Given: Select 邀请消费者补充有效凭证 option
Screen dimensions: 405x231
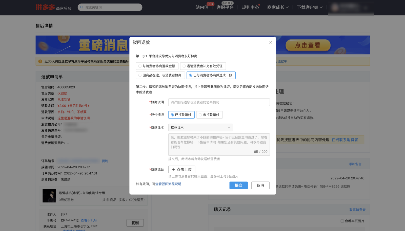Looking at the screenshot, I should click(x=203, y=66).
